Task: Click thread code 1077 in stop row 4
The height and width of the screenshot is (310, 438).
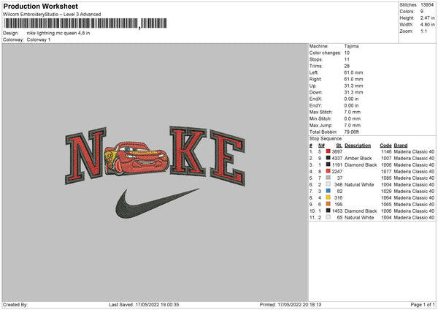Action: [x=386, y=172]
